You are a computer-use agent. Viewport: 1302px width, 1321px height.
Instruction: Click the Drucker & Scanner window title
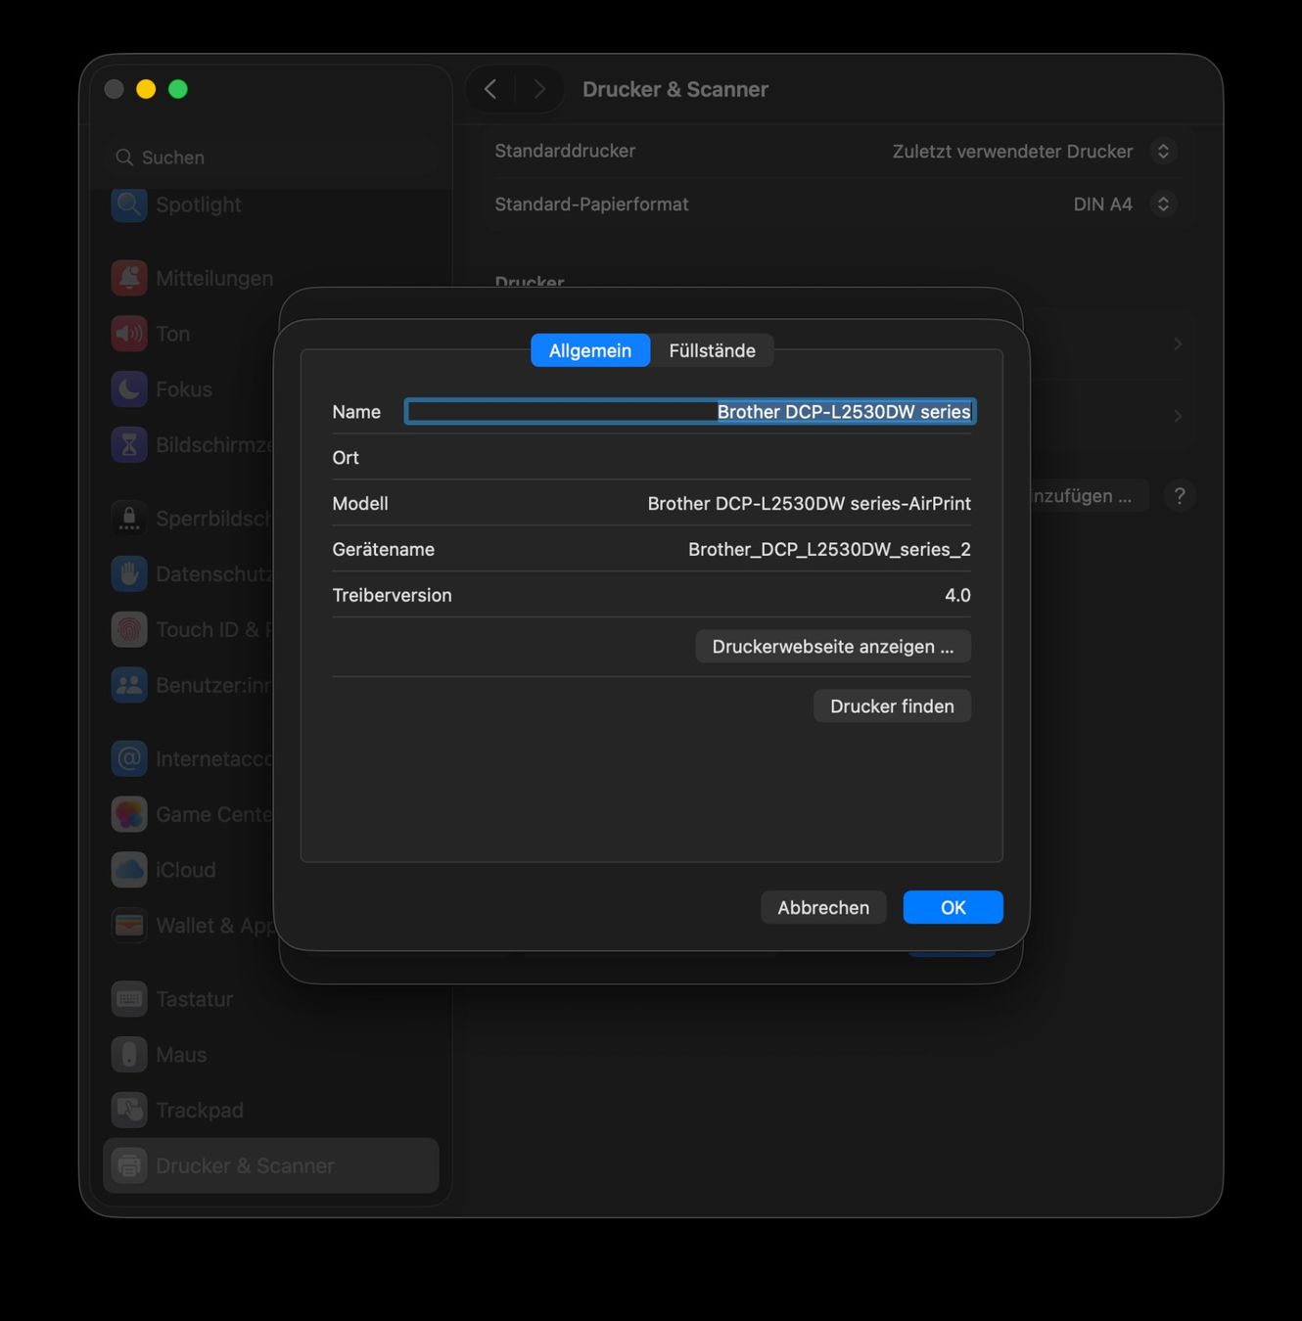675,89
